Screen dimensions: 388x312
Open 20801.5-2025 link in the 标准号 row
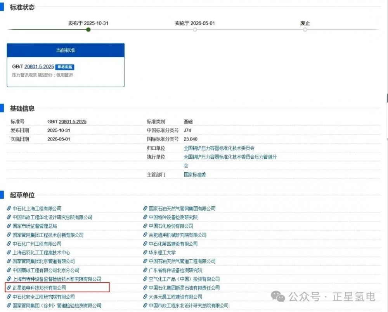73,122
